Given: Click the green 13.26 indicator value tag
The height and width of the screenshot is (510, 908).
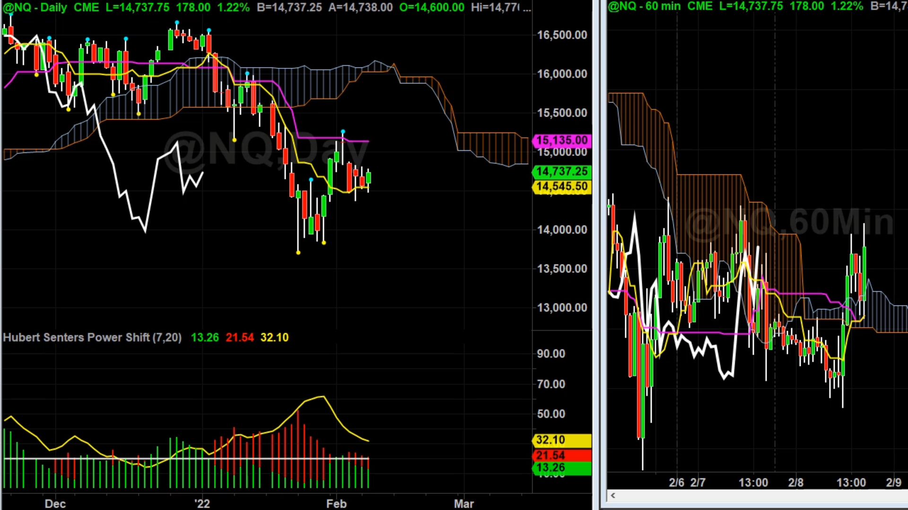Looking at the screenshot, I should click(562, 468).
